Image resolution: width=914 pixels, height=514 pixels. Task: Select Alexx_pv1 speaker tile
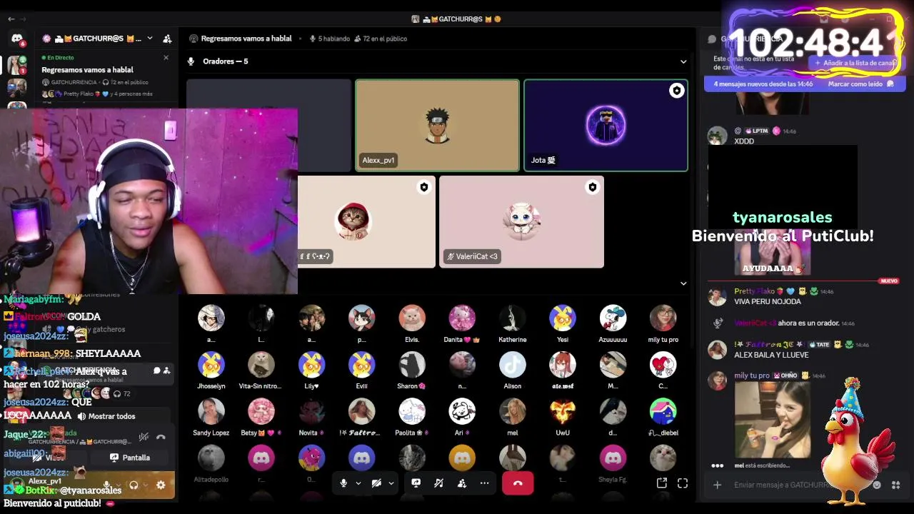click(438, 126)
